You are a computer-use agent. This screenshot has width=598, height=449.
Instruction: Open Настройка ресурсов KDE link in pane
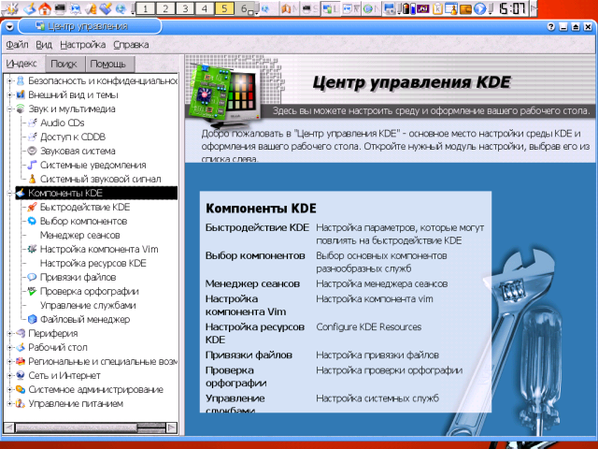tap(255, 333)
